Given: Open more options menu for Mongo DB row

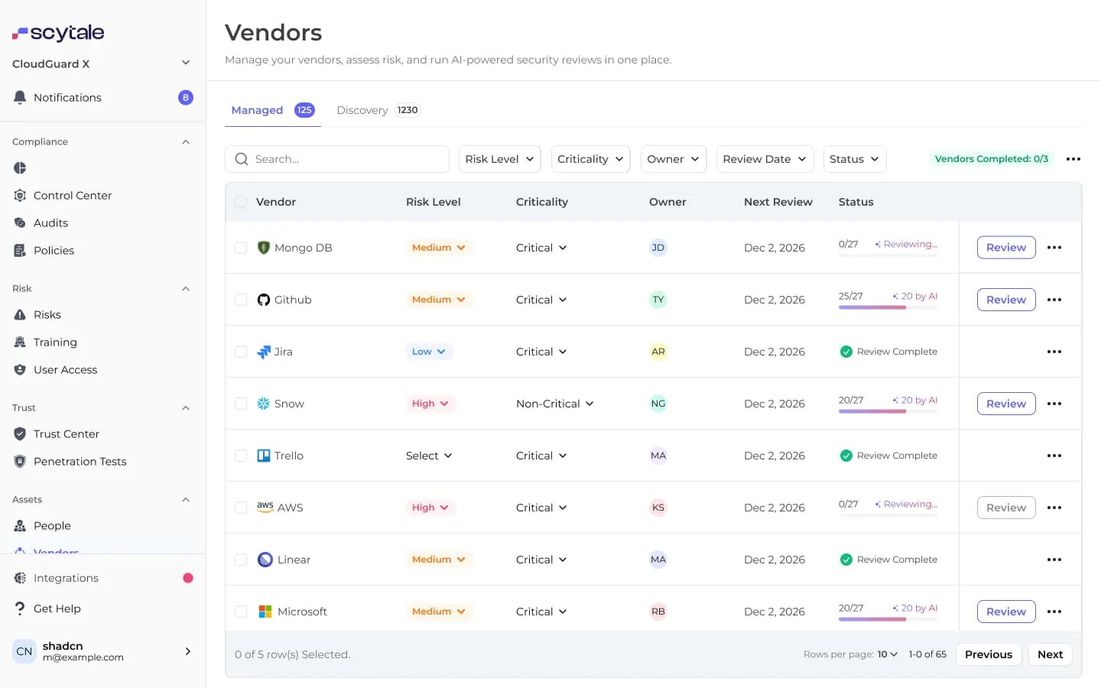Looking at the screenshot, I should click(1054, 248).
